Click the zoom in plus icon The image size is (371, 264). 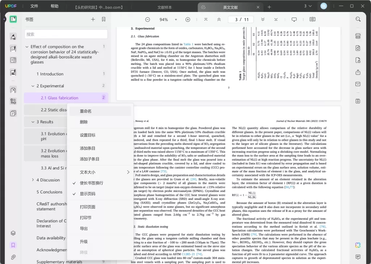(188, 20)
